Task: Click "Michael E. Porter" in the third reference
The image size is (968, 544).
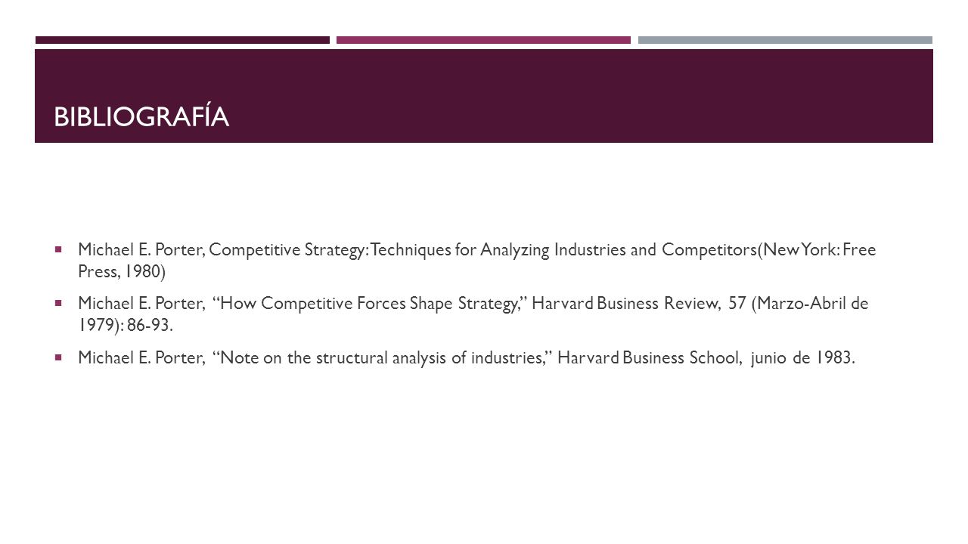Action: [140, 358]
